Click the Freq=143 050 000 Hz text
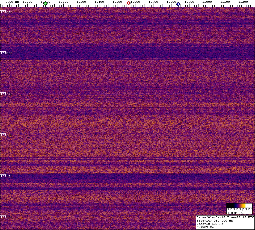 (x=215, y=220)
